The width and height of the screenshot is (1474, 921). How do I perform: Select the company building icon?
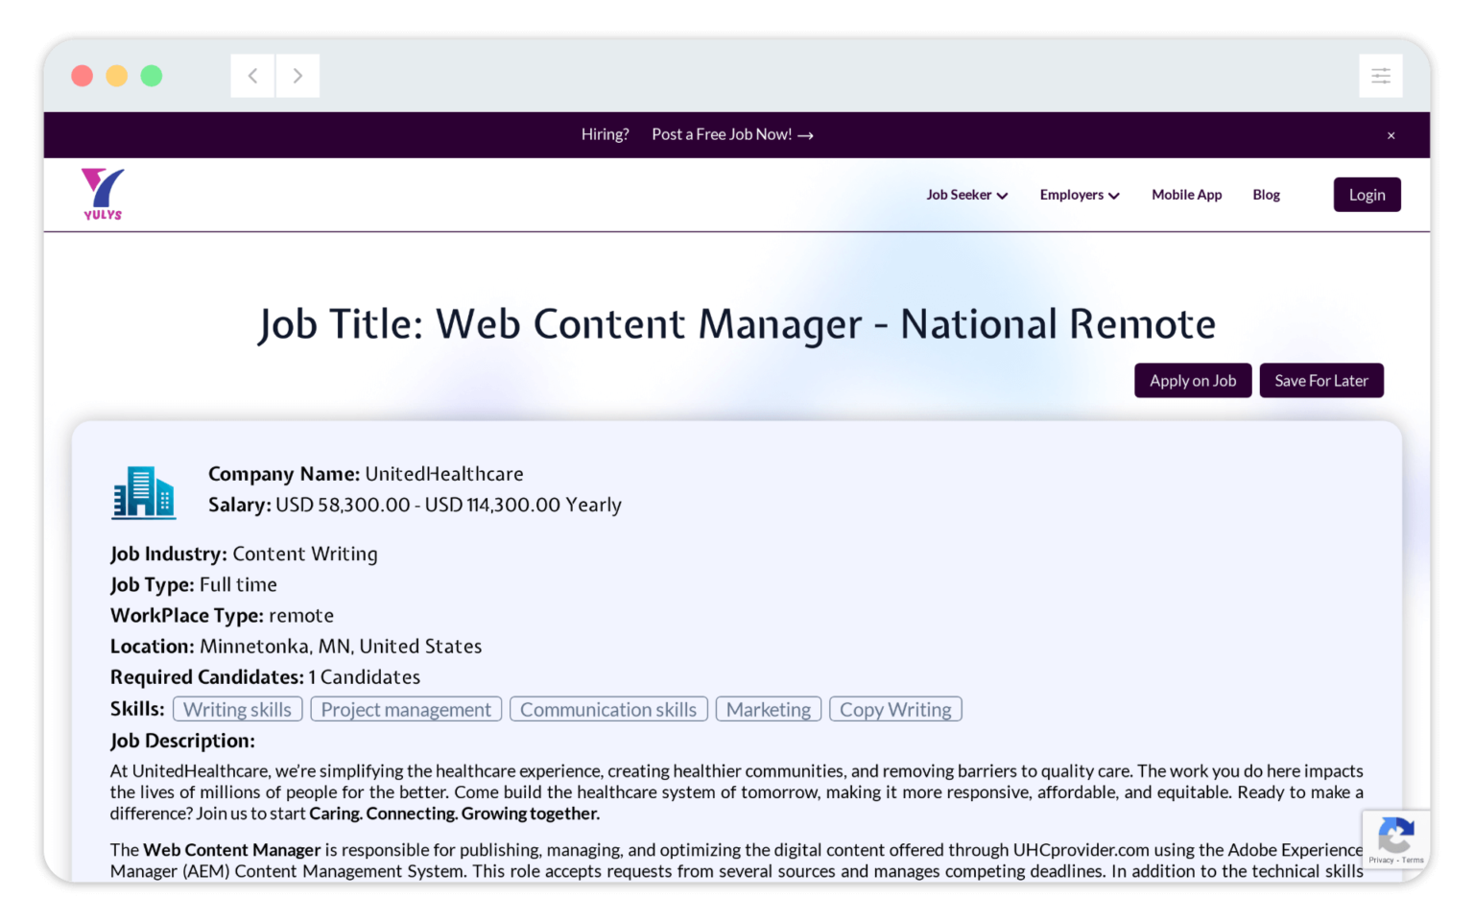tap(144, 491)
